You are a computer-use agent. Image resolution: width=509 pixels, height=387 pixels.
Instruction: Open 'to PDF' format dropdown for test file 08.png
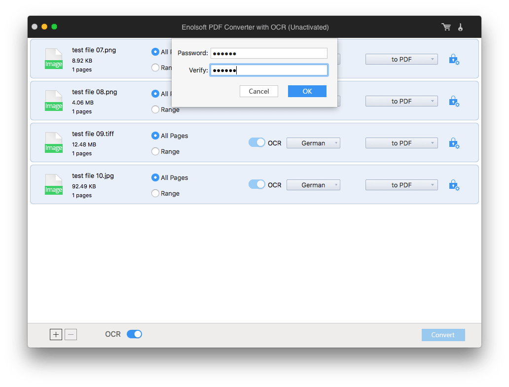(401, 101)
